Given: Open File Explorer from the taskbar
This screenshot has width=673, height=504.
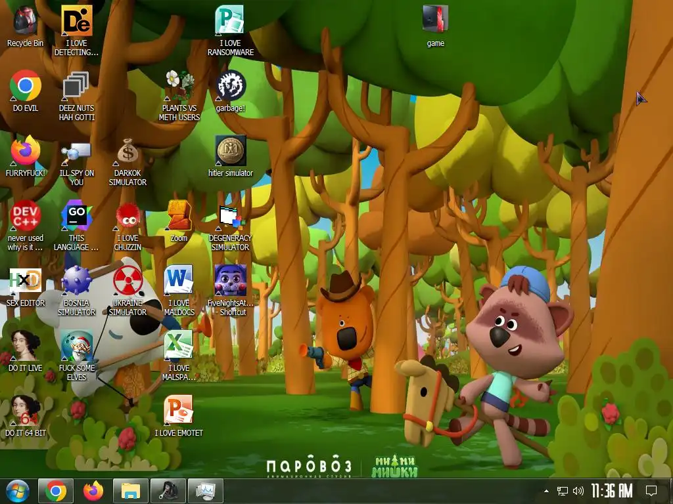Looking at the screenshot, I should (131, 491).
